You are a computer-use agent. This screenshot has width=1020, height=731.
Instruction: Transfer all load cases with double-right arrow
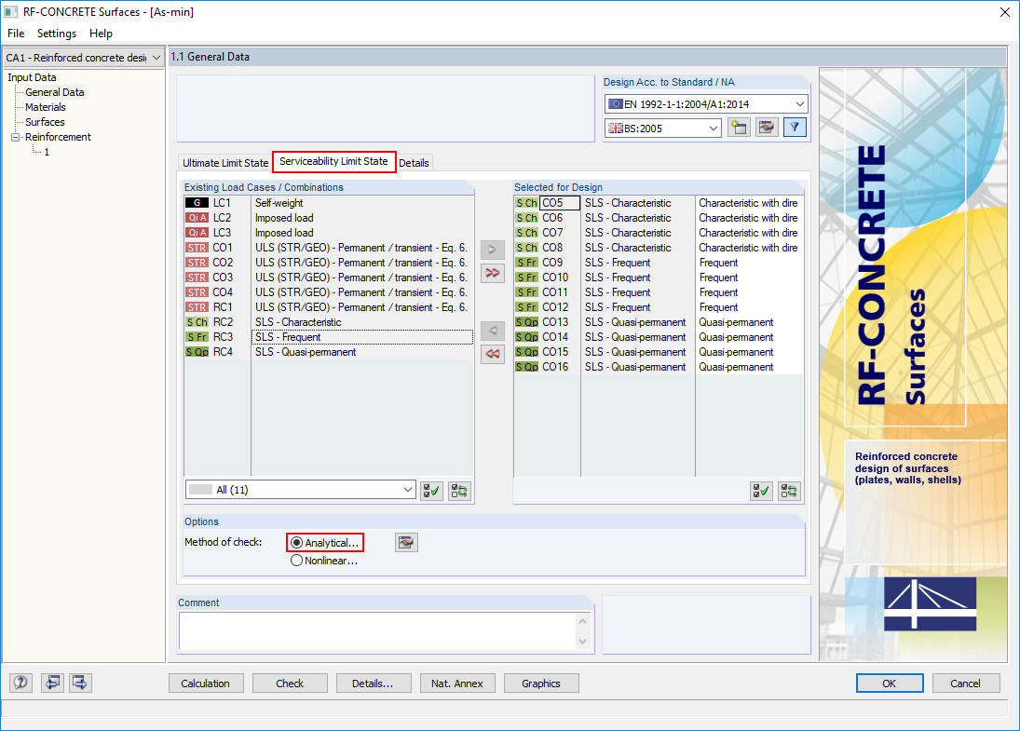492,273
